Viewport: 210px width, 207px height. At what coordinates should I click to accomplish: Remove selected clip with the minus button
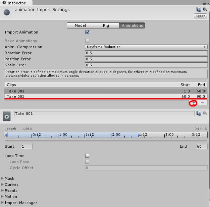tap(202, 103)
